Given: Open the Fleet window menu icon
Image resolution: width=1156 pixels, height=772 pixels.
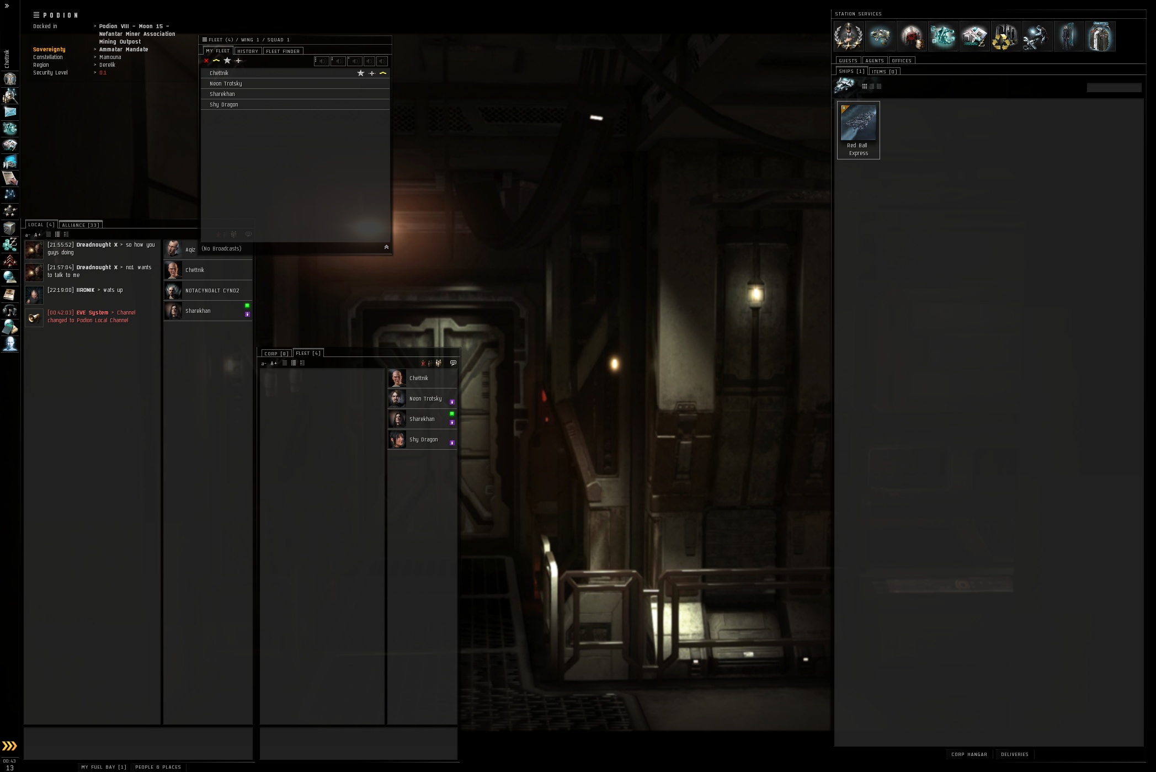Looking at the screenshot, I should point(204,40).
